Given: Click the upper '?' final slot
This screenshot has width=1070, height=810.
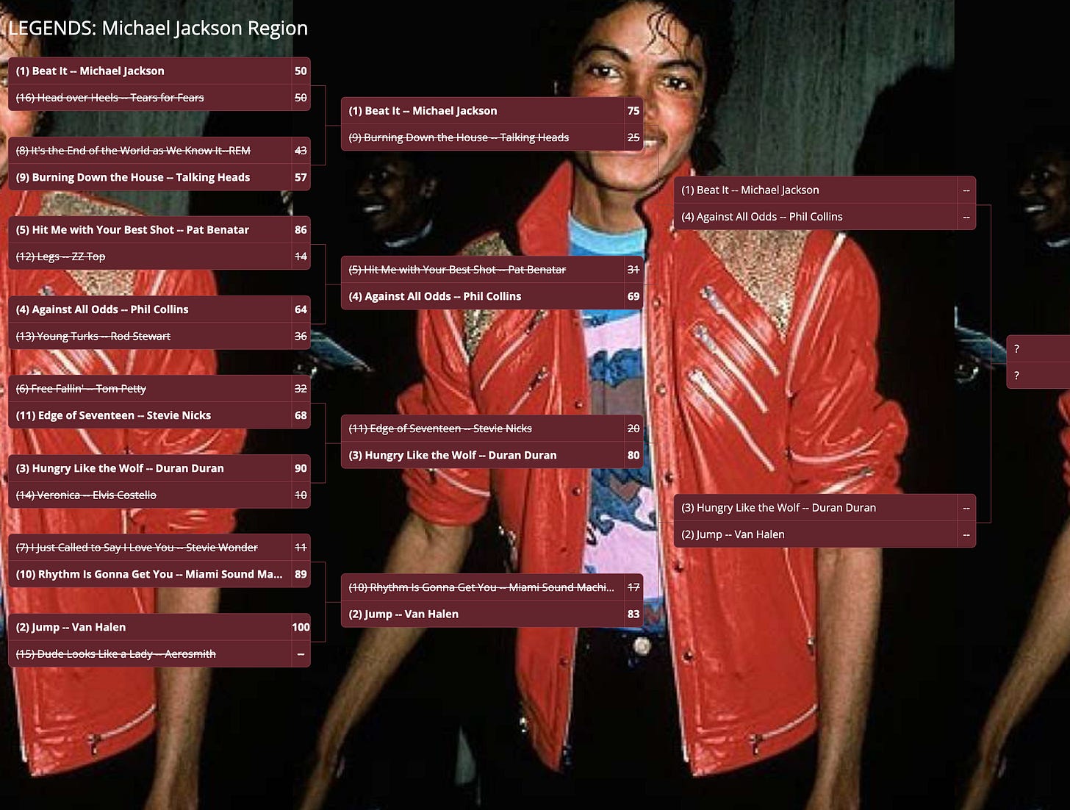Looking at the screenshot, I should [x=1038, y=349].
